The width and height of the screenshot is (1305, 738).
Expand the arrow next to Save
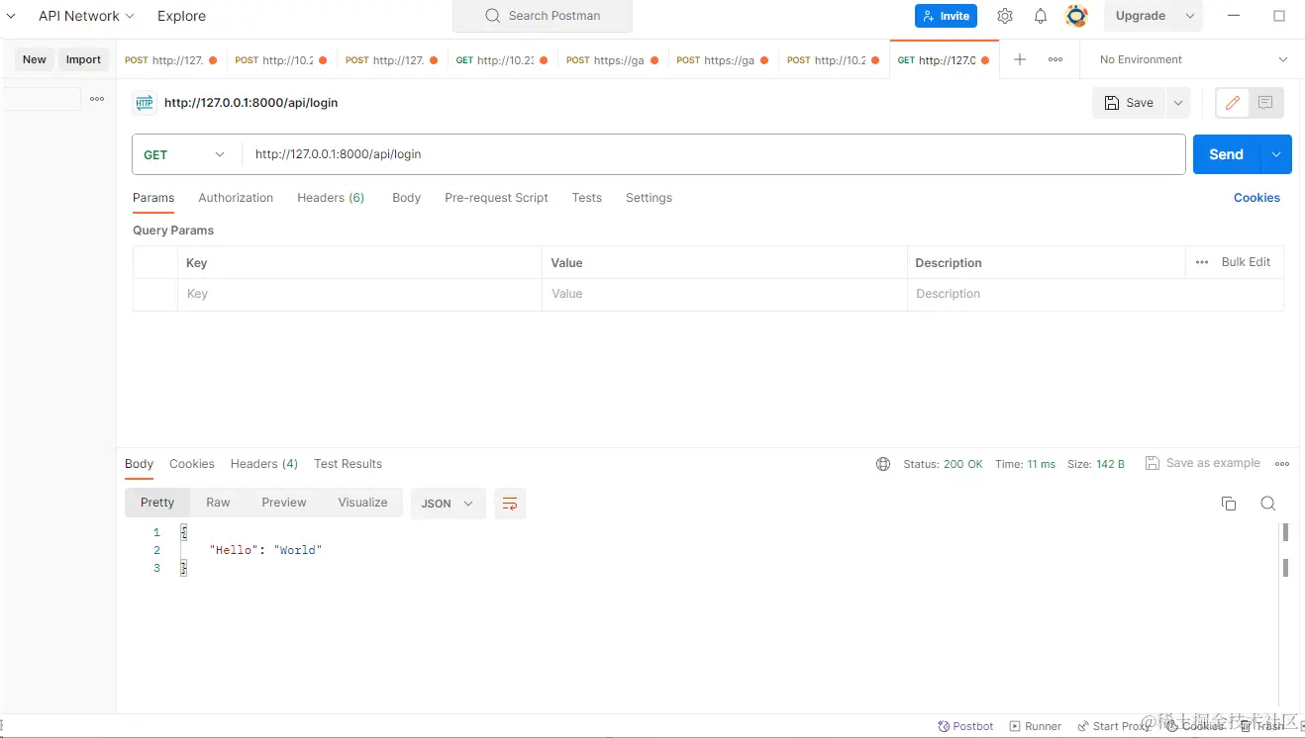point(1178,103)
